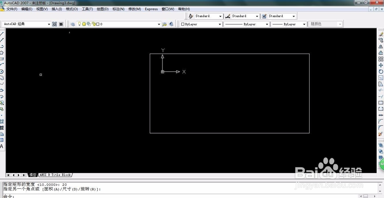Select the Move tool
This screenshot has width=384, height=198.
point(381,65)
